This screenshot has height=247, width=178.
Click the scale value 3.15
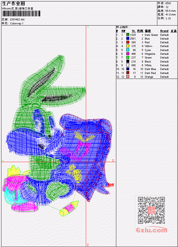(168, 18)
